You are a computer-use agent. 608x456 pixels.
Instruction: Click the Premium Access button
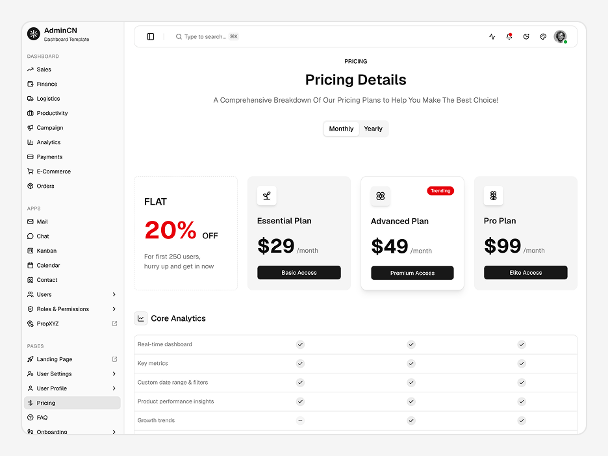pos(412,273)
